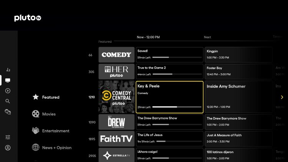Click channel number 66

90,55
